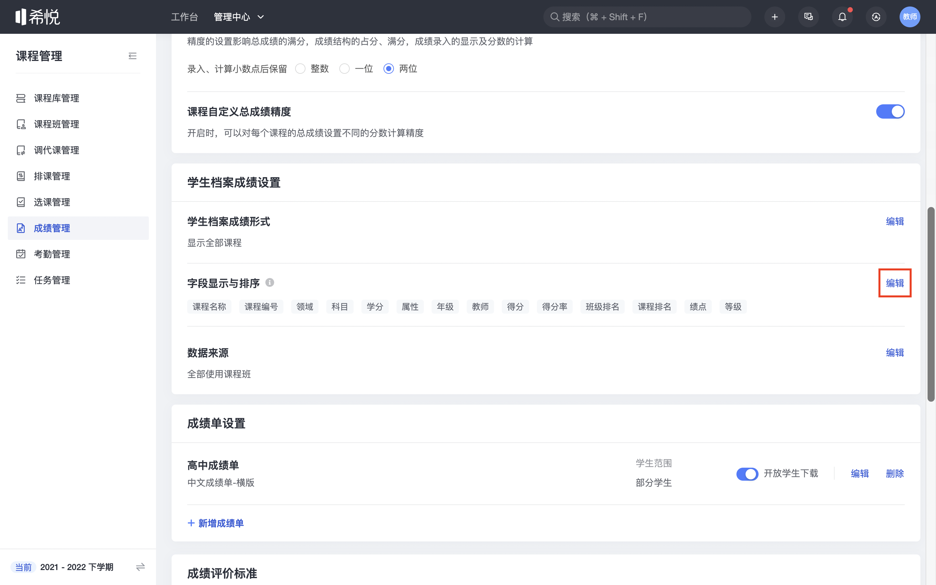Click the 课程排名 field tag
Viewport: 936px width, 585px height.
point(655,307)
